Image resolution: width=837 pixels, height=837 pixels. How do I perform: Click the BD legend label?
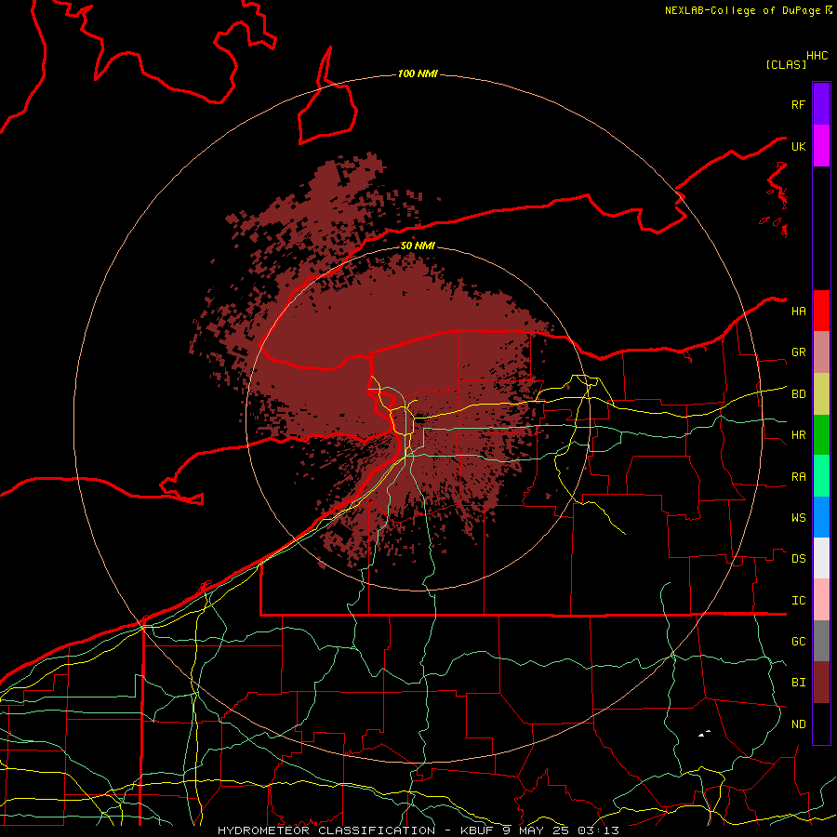point(799,394)
